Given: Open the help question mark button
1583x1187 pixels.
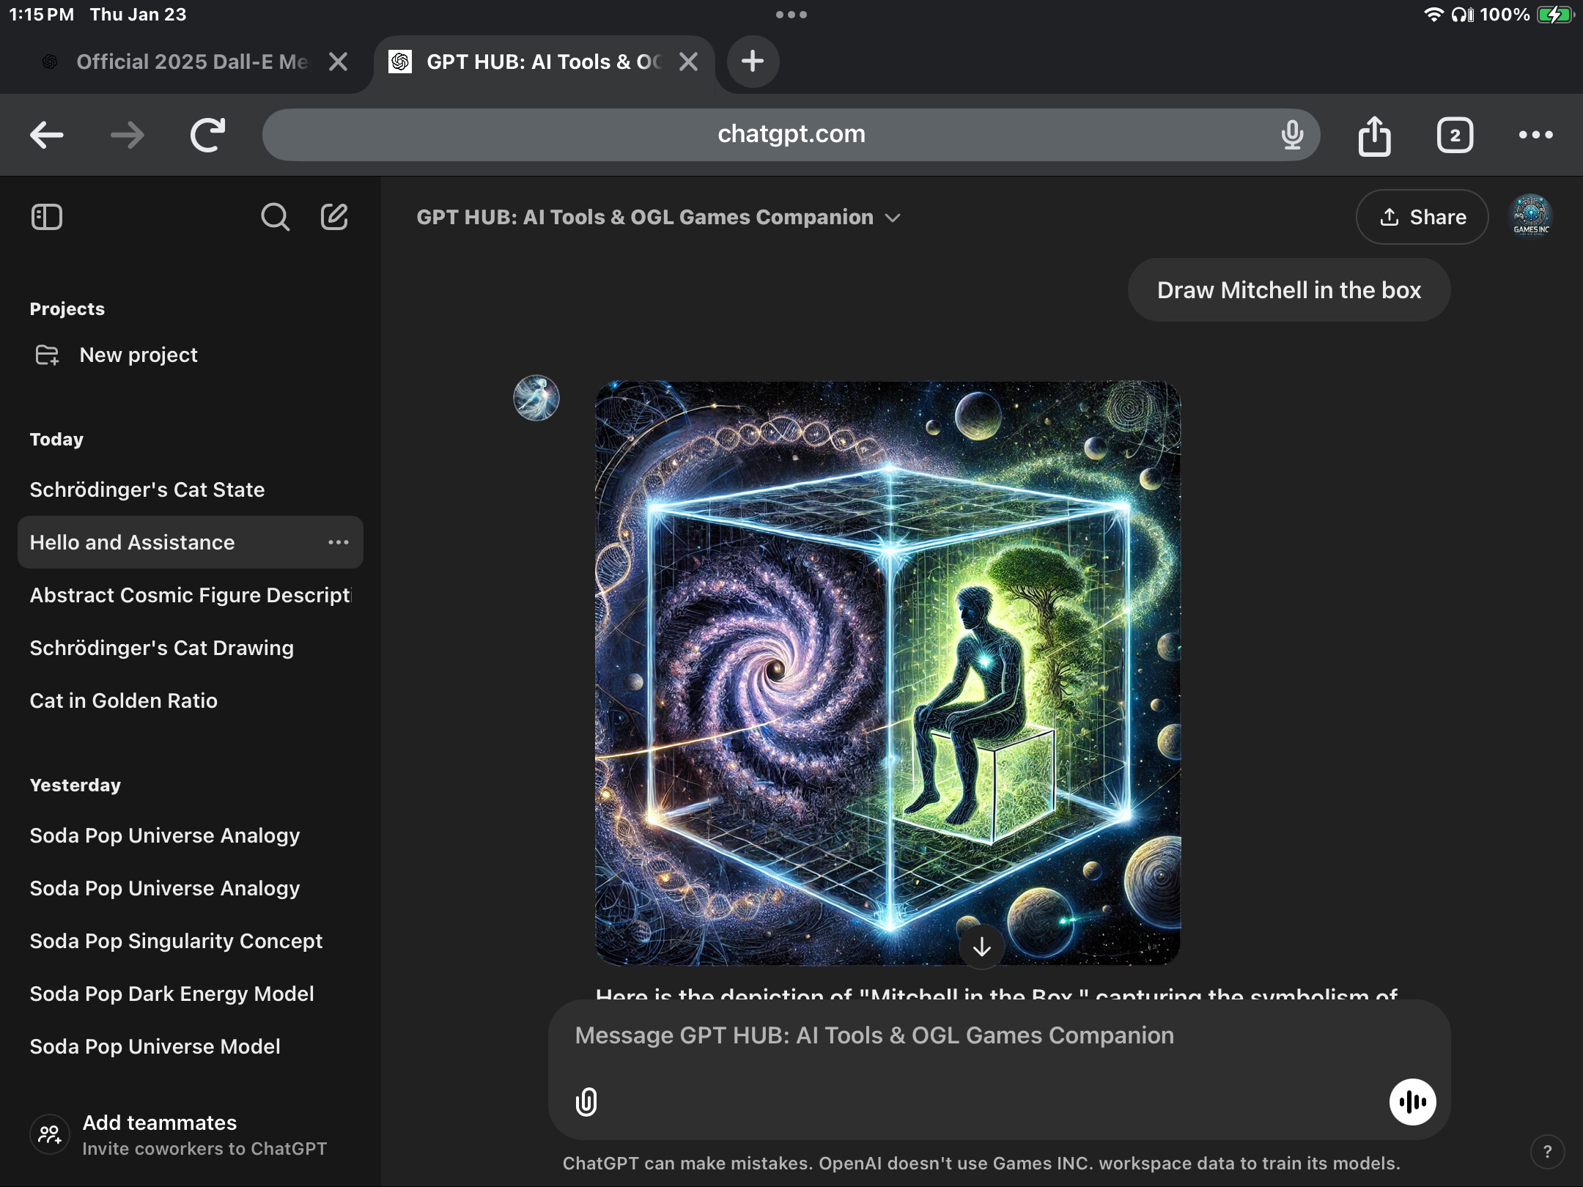Looking at the screenshot, I should tap(1547, 1151).
